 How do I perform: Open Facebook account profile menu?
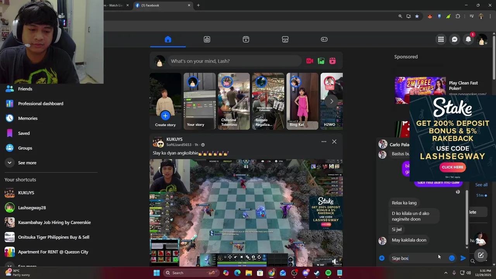click(482, 40)
